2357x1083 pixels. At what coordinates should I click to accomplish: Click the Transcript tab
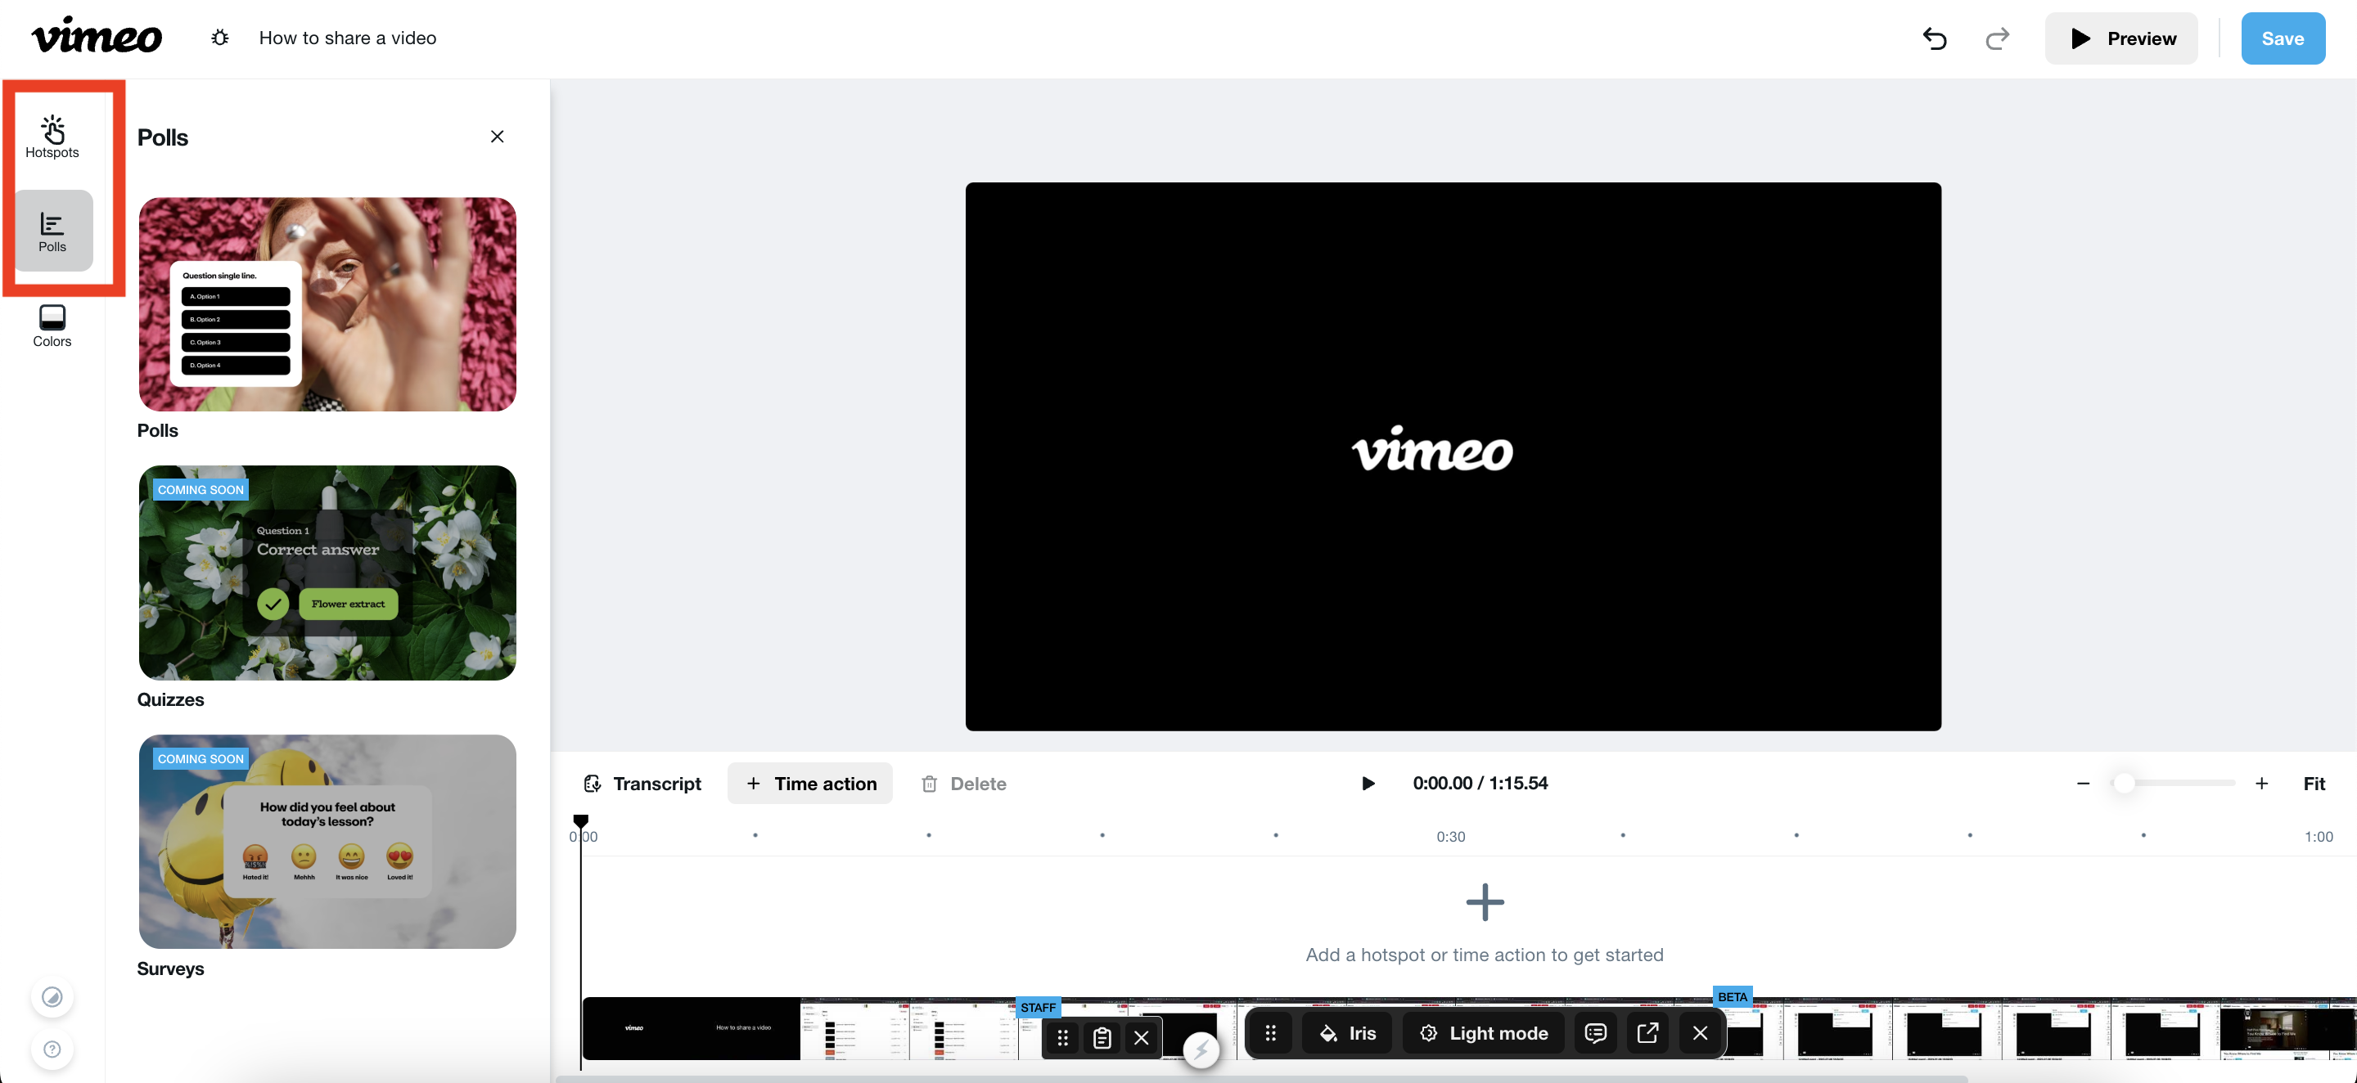(643, 781)
